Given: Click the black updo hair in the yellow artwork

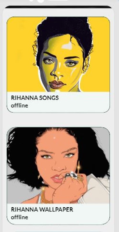Looking at the screenshot, I should (x=64, y=28).
